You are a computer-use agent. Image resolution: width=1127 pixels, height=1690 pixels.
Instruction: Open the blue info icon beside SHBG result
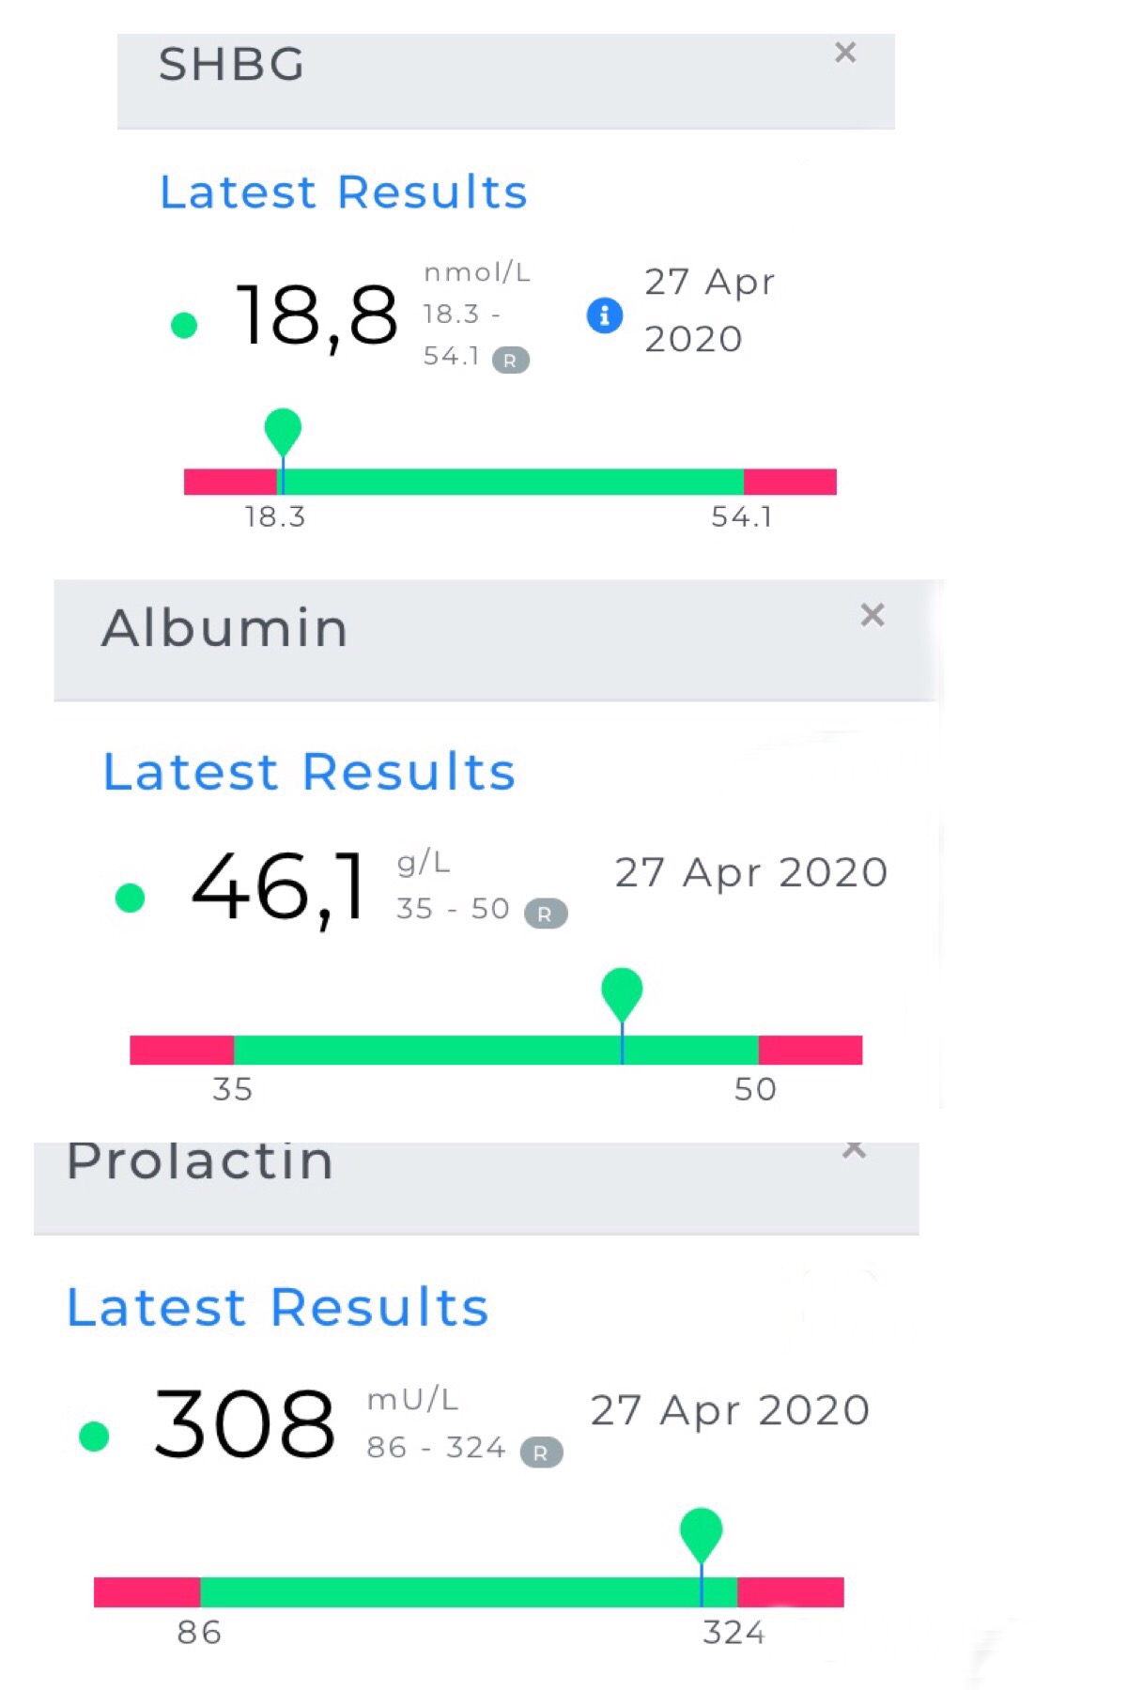coord(605,315)
